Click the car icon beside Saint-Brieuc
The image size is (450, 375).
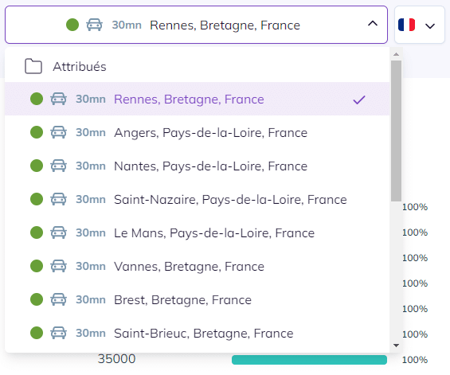pyautogui.click(x=59, y=333)
